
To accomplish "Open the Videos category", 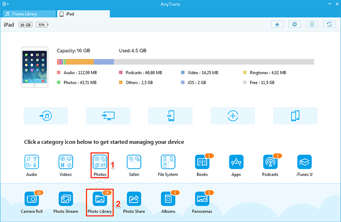I will click(66, 162).
